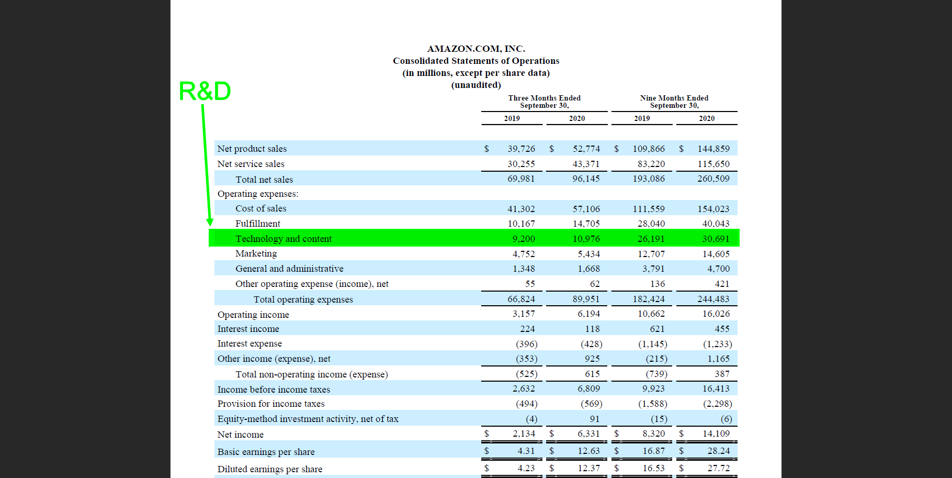The height and width of the screenshot is (478, 952).
Task: Click "Equity-method investment activity, net of tax" label
Action: click(308, 419)
